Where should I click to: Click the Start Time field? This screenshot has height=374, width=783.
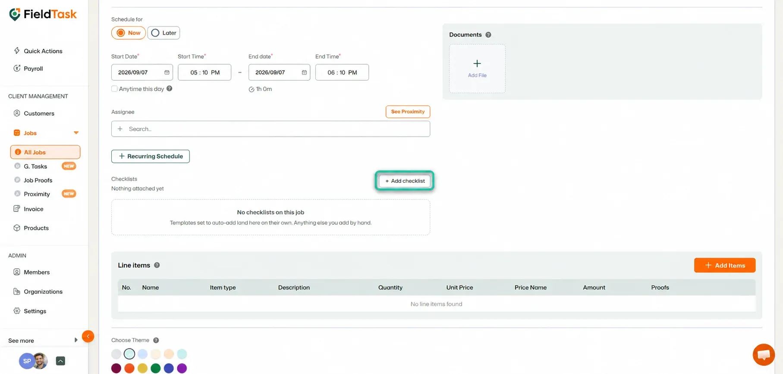tap(204, 72)
